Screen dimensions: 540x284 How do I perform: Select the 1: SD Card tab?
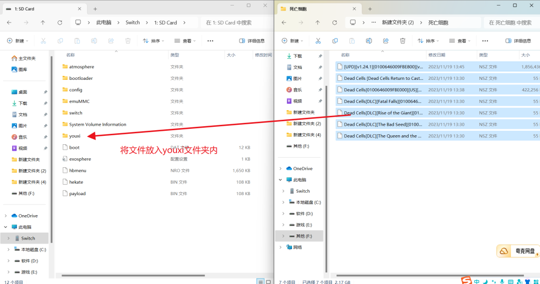tap(44, 9)
